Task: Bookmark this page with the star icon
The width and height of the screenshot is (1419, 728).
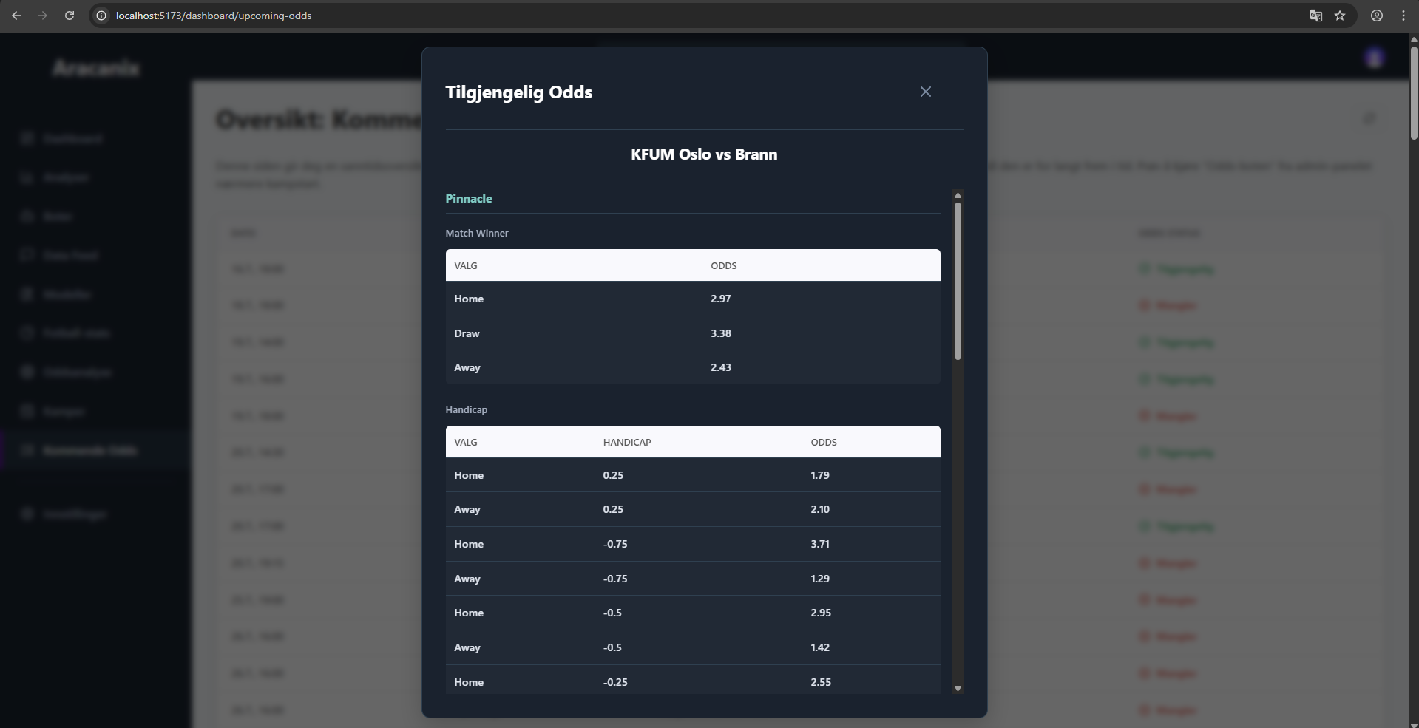Action: point(1340,16)
